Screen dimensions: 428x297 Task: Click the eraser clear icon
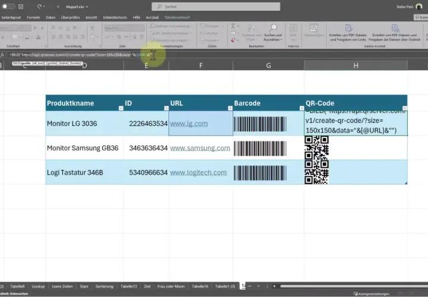[233, 40]
